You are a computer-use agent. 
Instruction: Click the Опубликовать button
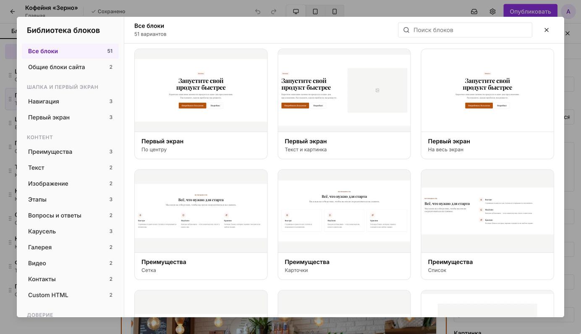(530, 11)
